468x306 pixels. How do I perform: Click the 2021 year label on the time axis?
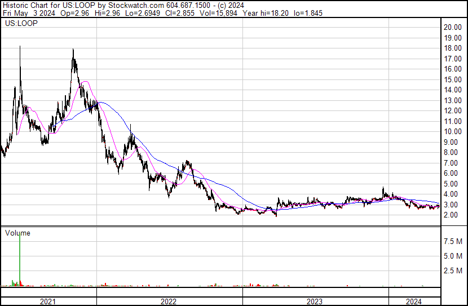tap(48, 301)
